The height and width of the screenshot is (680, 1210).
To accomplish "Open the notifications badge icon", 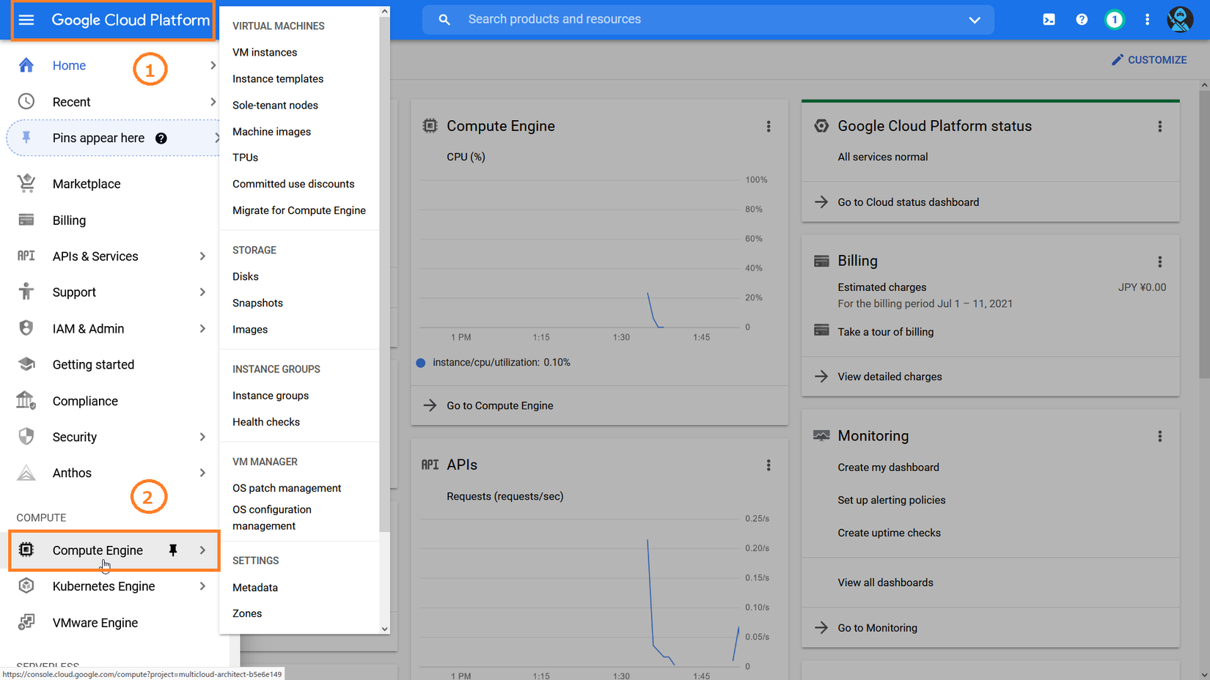I will [x=1114, y=20].
